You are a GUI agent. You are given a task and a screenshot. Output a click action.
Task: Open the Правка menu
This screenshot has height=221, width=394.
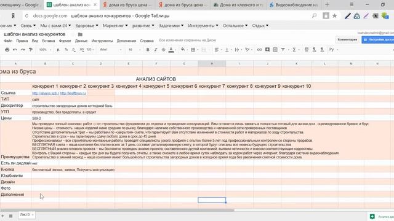click(22, 41)
